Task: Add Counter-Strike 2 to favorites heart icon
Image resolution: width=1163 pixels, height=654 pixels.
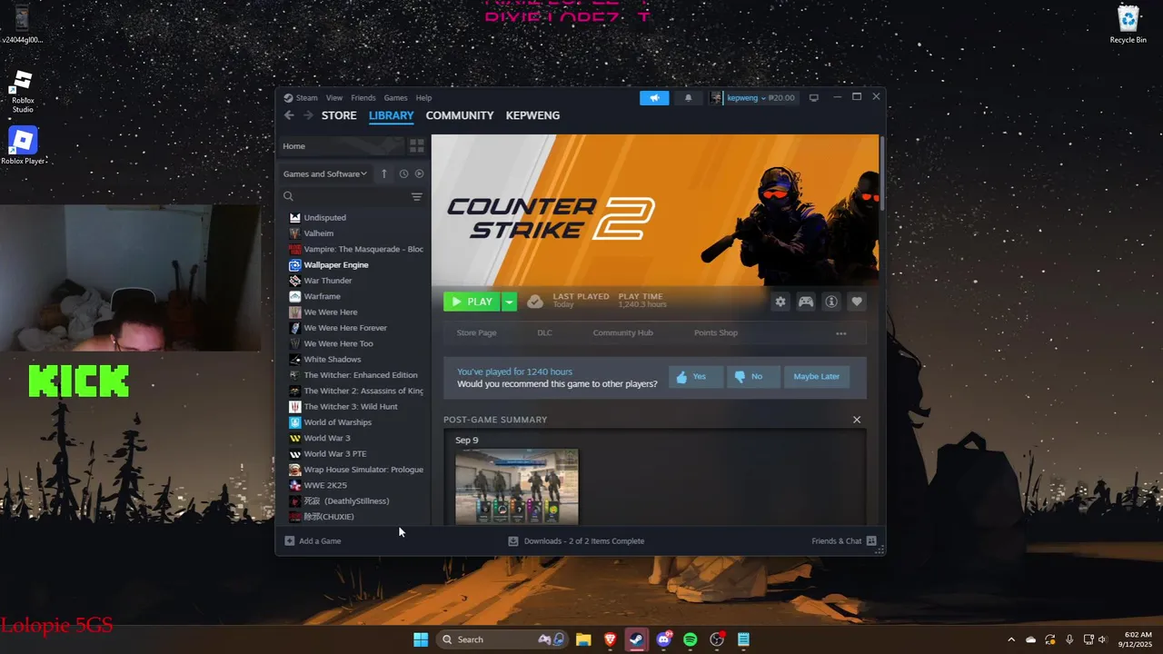Action: click(x=856, y=302)
